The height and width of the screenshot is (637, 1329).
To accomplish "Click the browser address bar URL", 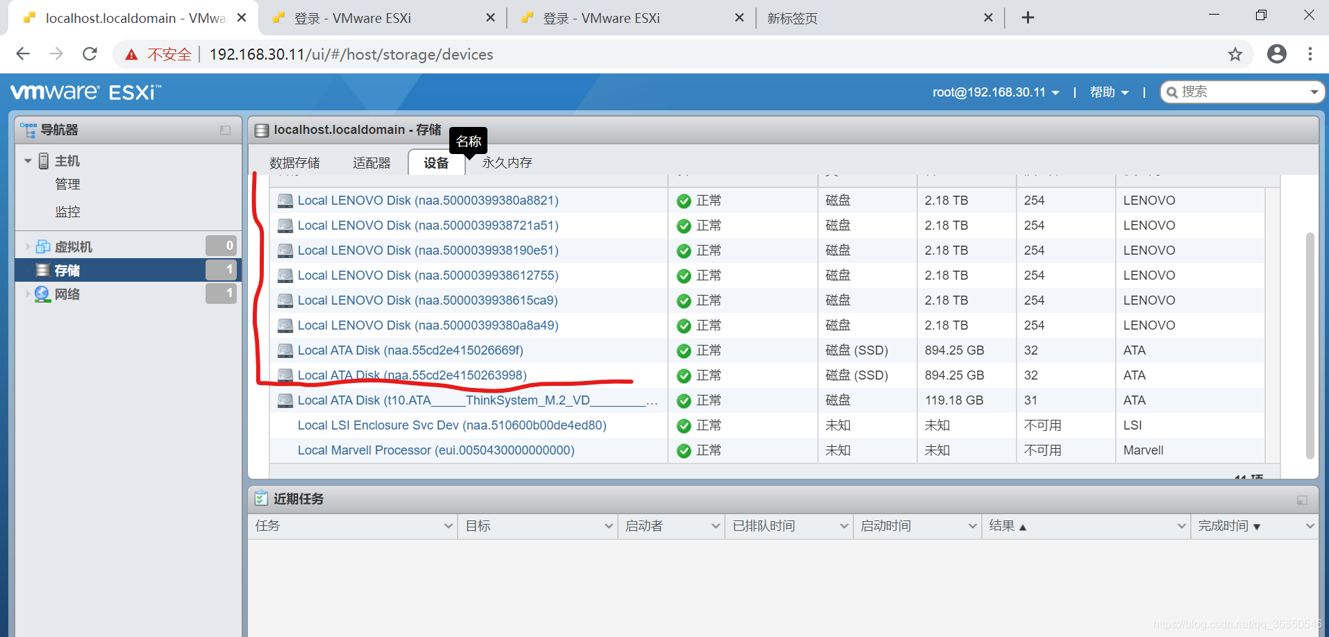I will click(x=351, y=55).
